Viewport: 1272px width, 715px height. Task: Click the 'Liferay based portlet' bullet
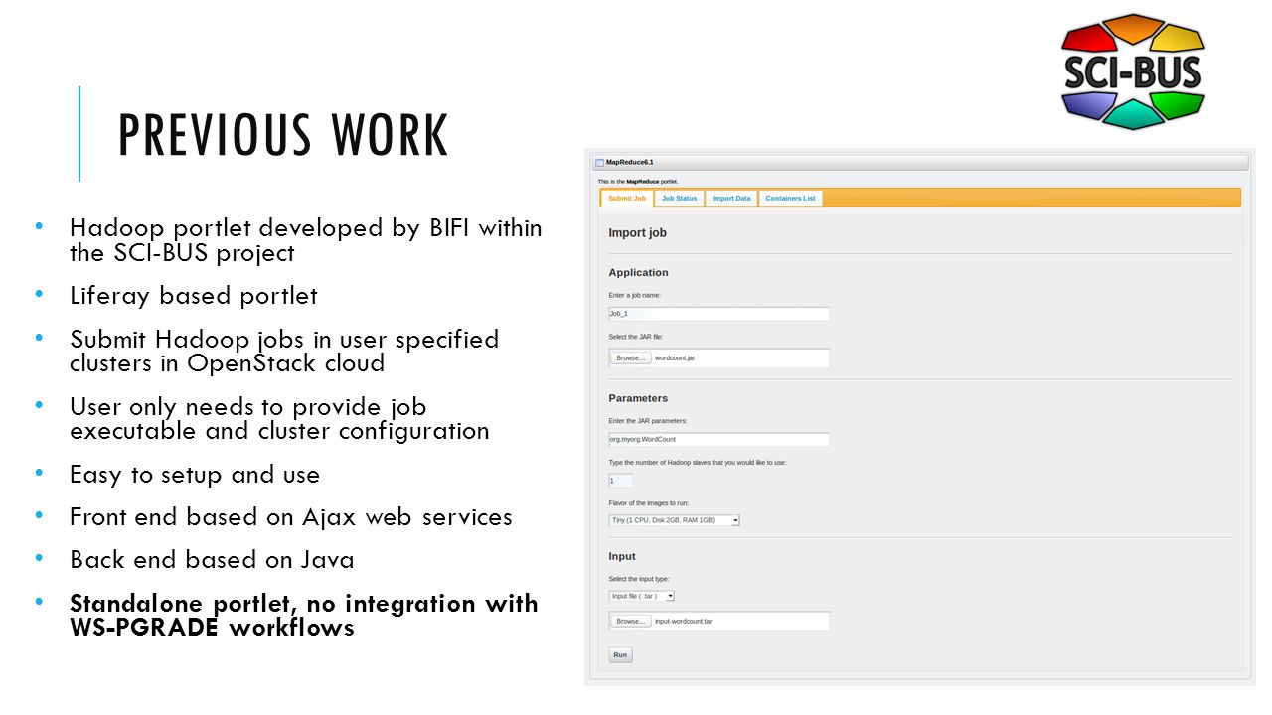pyautogui.click(x=194, y=296)
